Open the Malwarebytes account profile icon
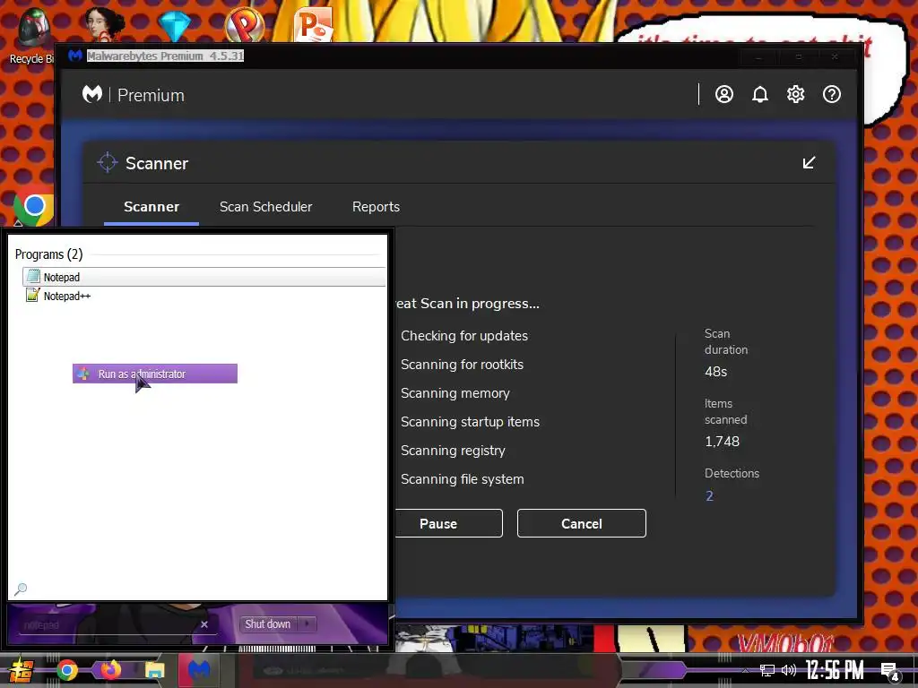The width and height of the screenshot is (918, 688). coord(723,94)
